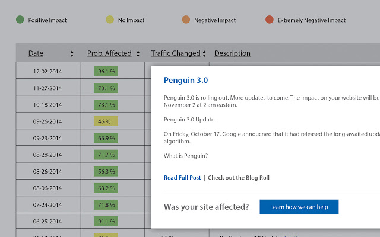The width and height of the screenshot is (380, 237).
Task: Select the yellow 46 % probability badge
Action: (x=105, y=121)
